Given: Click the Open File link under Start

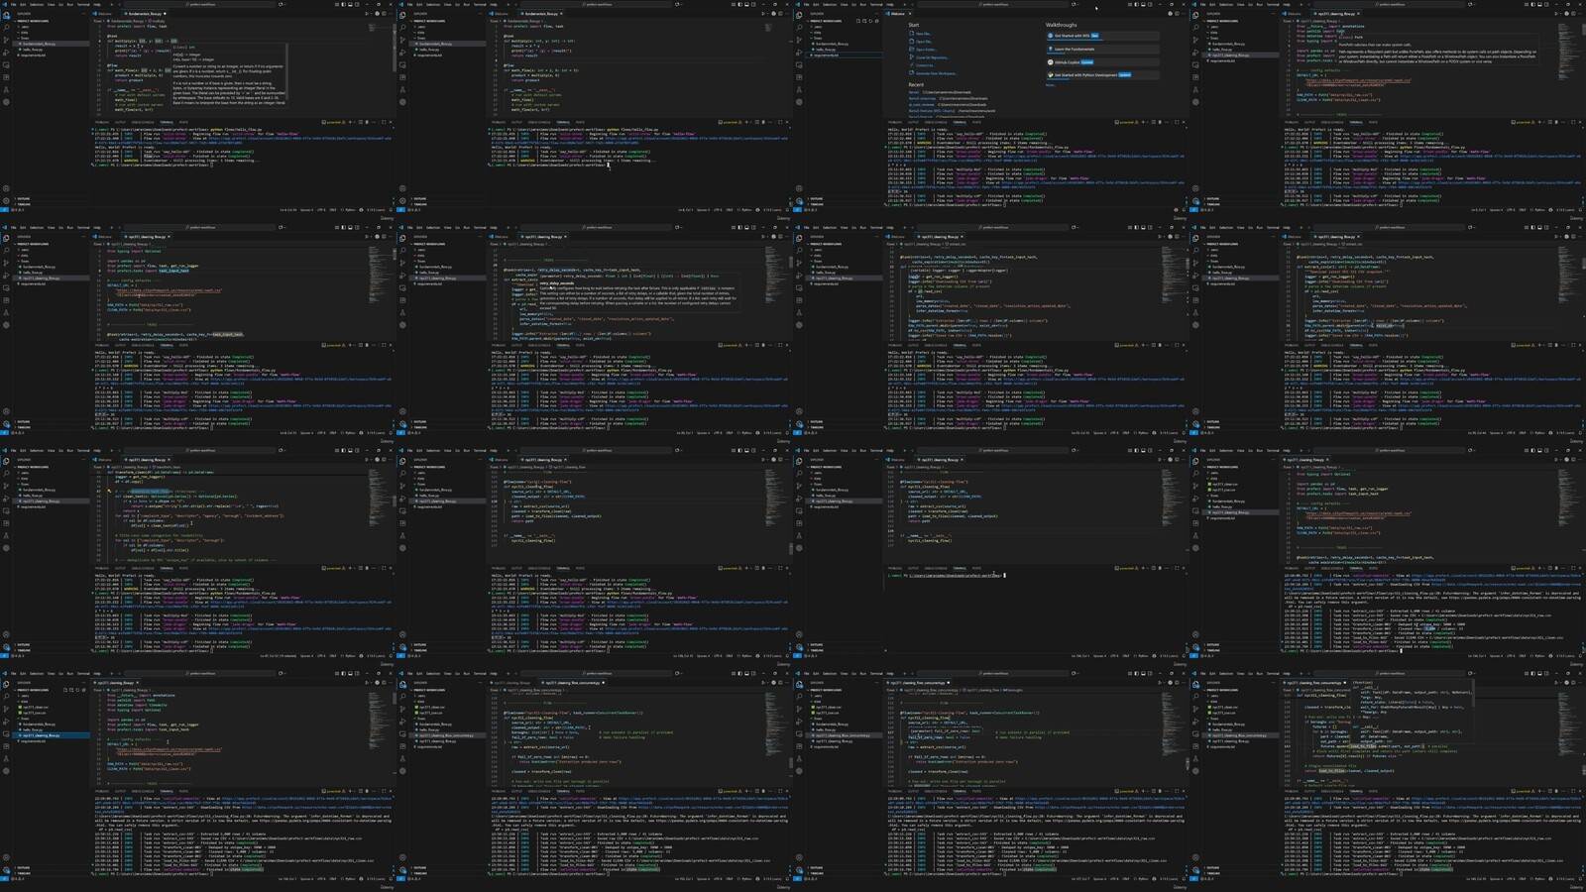Looking at the screenshot, I should tap(924, 42).
